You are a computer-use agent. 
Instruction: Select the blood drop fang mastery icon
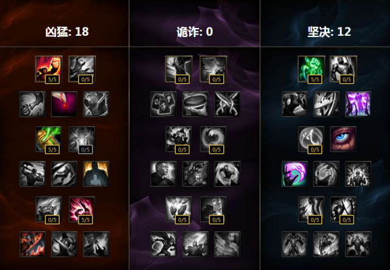64,104
